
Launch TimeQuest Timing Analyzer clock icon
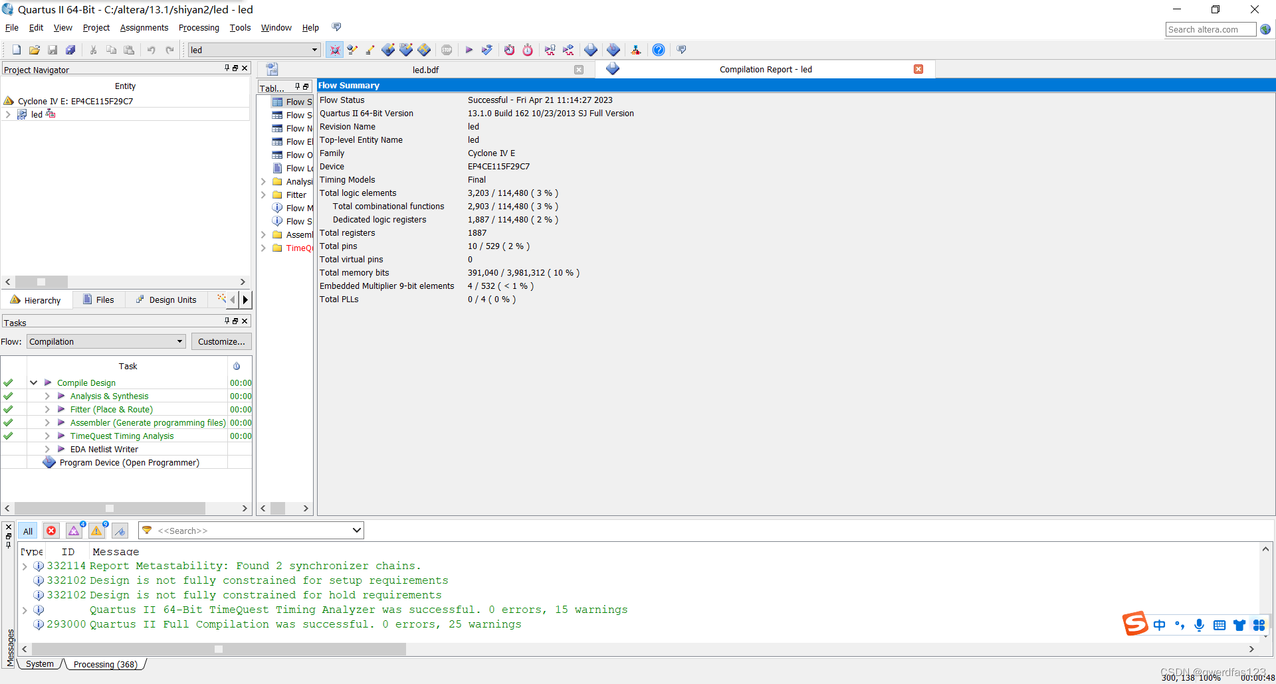[x=509, y=50]
